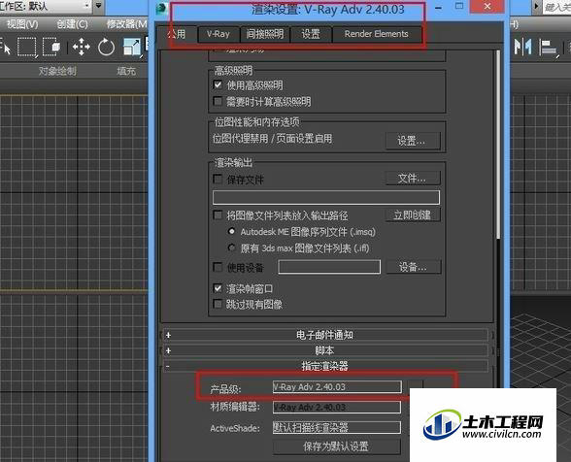Enable 需要时计算高级照明 checkbox
This screenshot has height=462, width=571.
pos(218,101)
